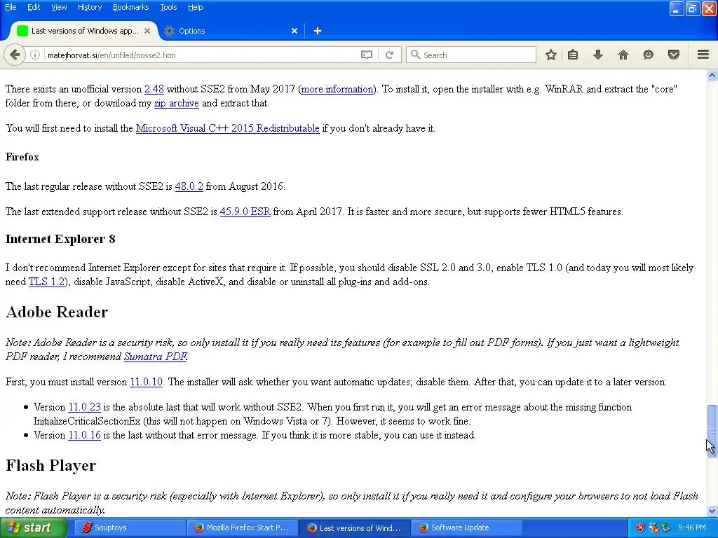Open a new tab with plus button
This screenshot has height=538, width=718.
coord(318,31)
